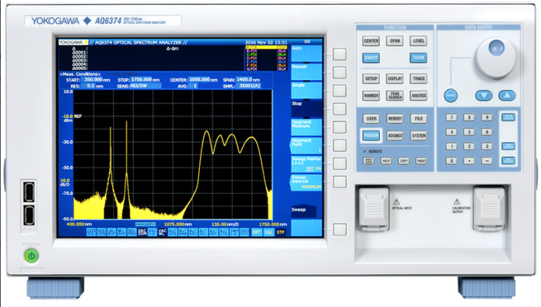The width and height of the screenshot is (541, 307).
Task: Click the green power button
Action: [x=31, y=256]
